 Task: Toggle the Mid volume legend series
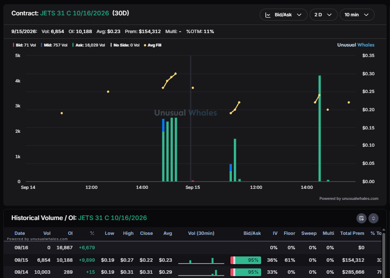tap(54, 45)
